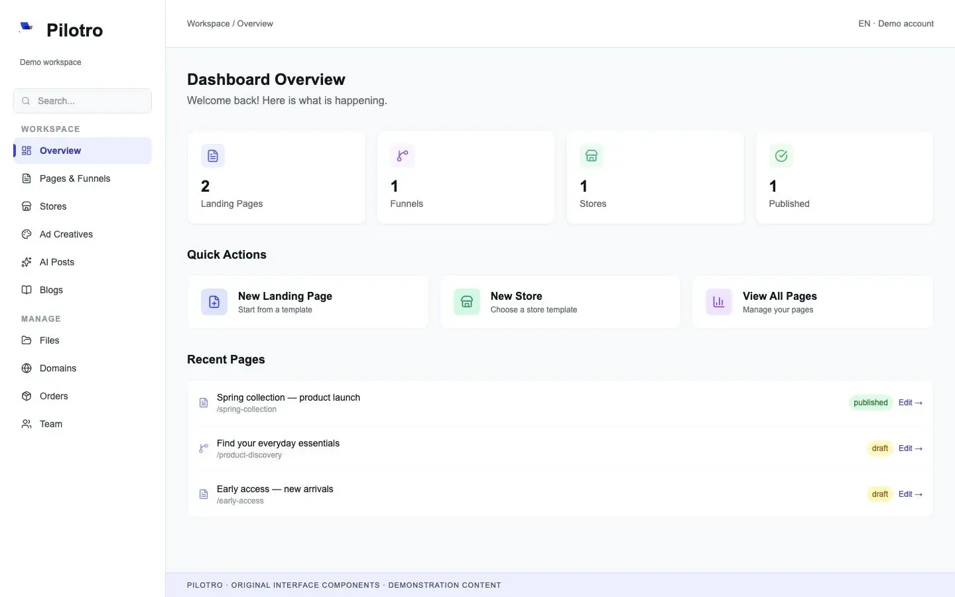
Task: Click the AI Posts sparkle icon
Action: 27,262
